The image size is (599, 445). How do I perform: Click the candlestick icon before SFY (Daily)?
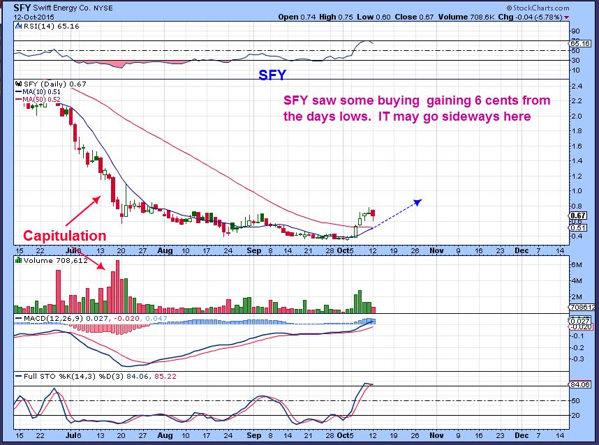[x=18, y=84]
